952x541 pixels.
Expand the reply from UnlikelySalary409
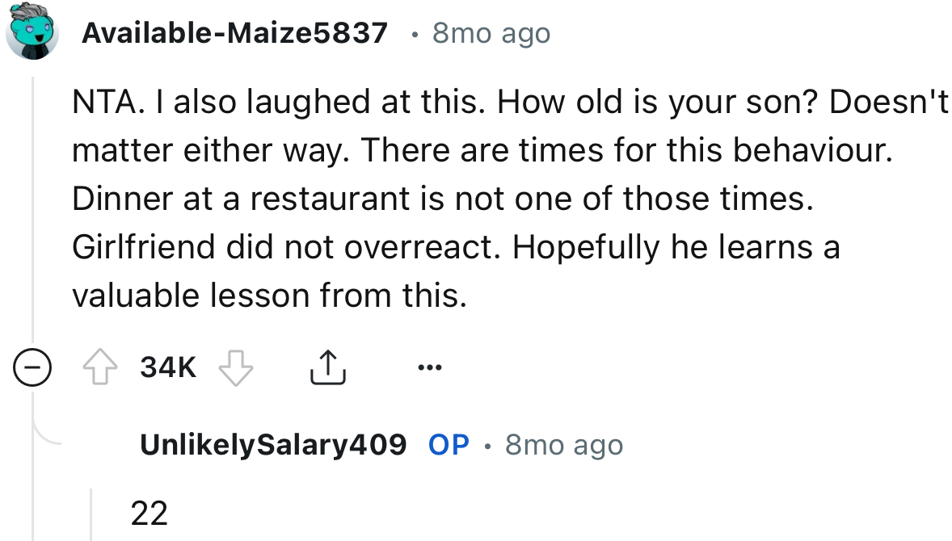click(272, 444)
